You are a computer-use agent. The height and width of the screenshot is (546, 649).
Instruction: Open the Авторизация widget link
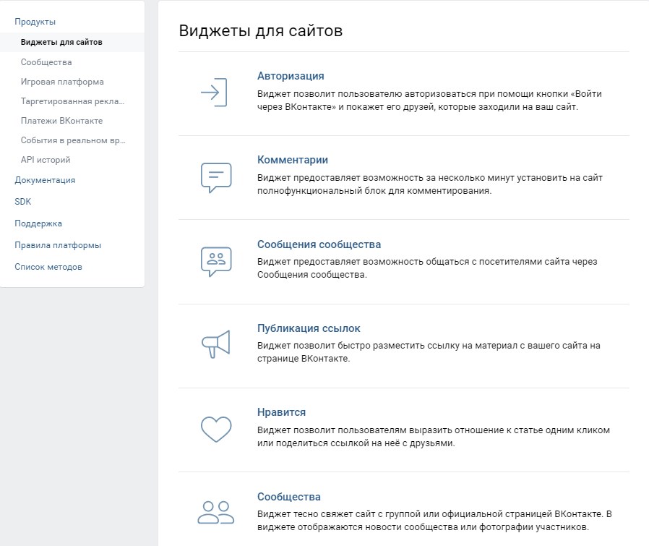291,76
